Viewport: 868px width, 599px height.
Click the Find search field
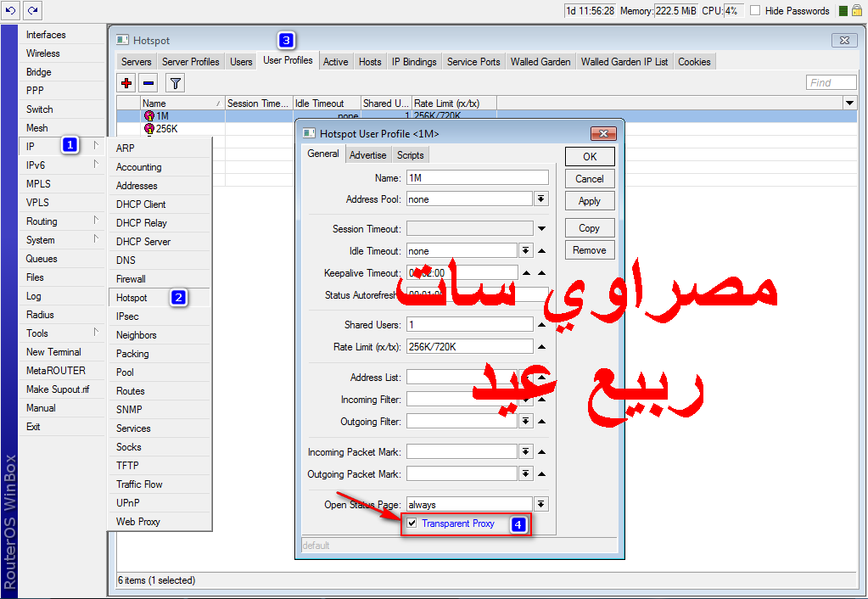tap(831, 82)
